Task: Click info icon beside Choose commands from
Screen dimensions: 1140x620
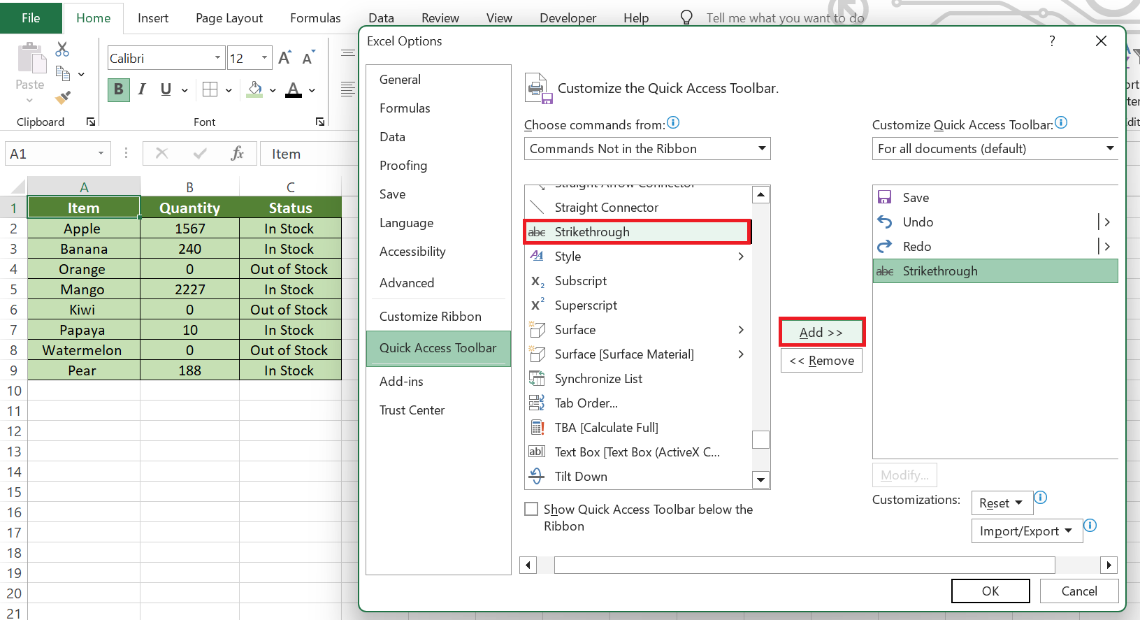Action: coord(673,123)
